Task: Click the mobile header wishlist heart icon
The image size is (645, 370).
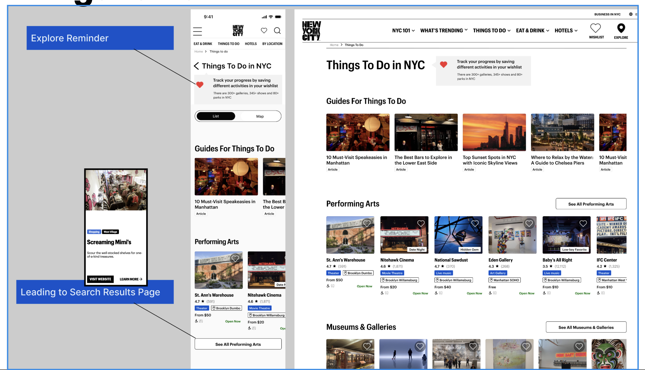Action: coord(264,31)
